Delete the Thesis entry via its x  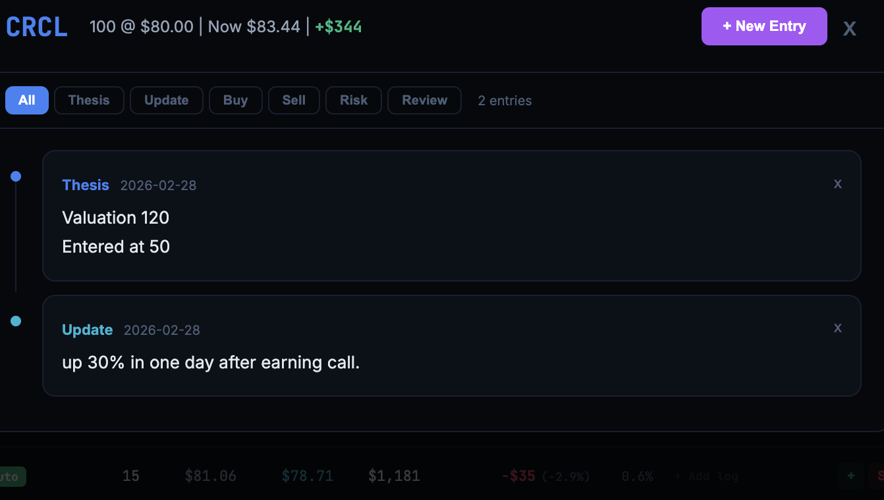pyautogui.click(x=837, y=184)
